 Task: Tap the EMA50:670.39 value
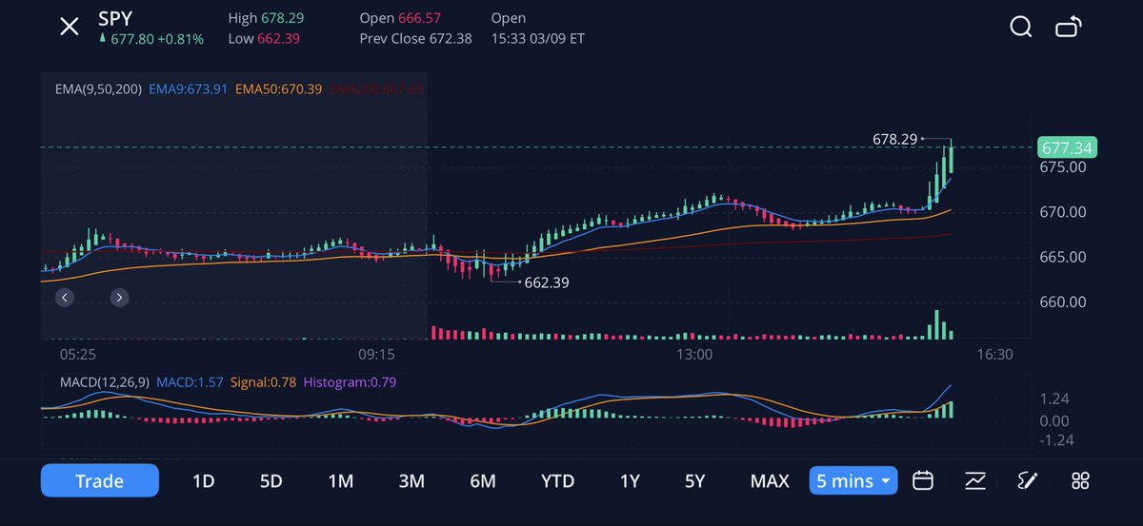click(x=279, y=89)
